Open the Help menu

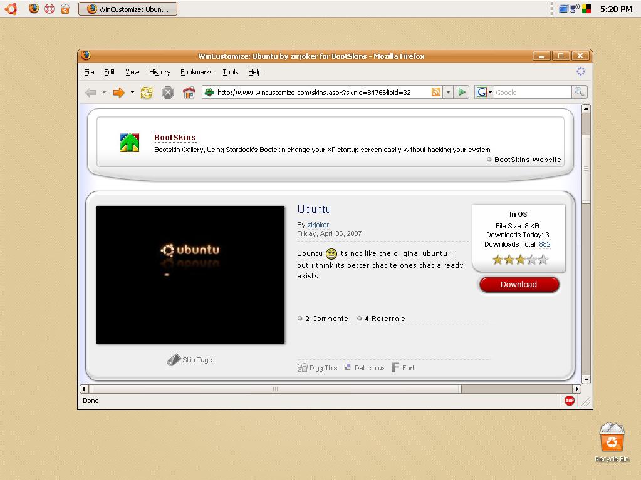click(x=254, y=72)
